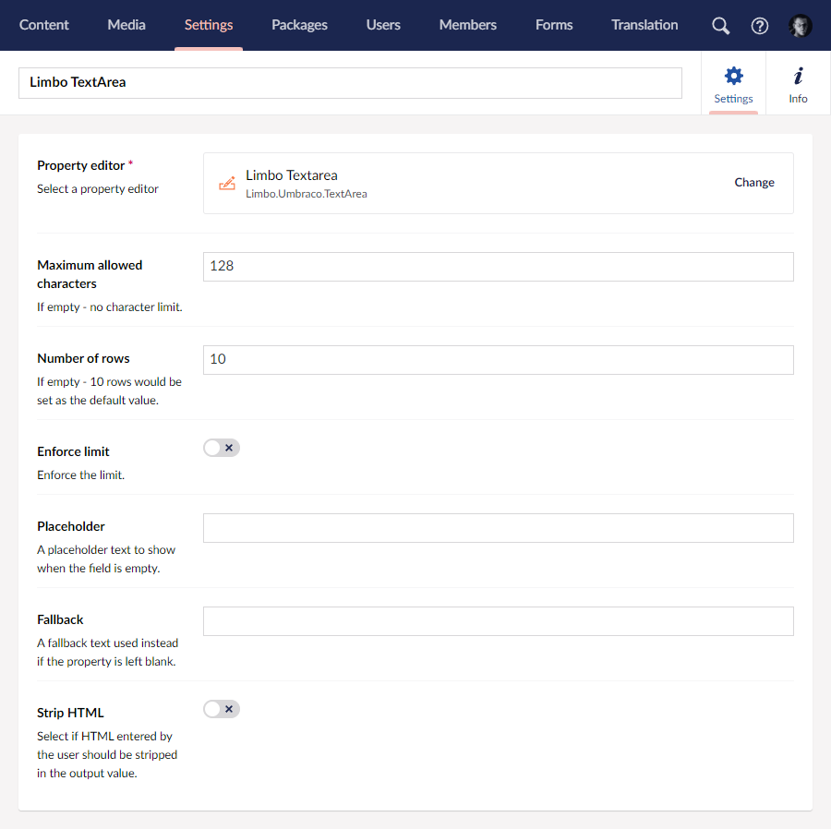831x829 pixels.
Task: Toggle the Strip HTML switch
Action: (222, 709)
